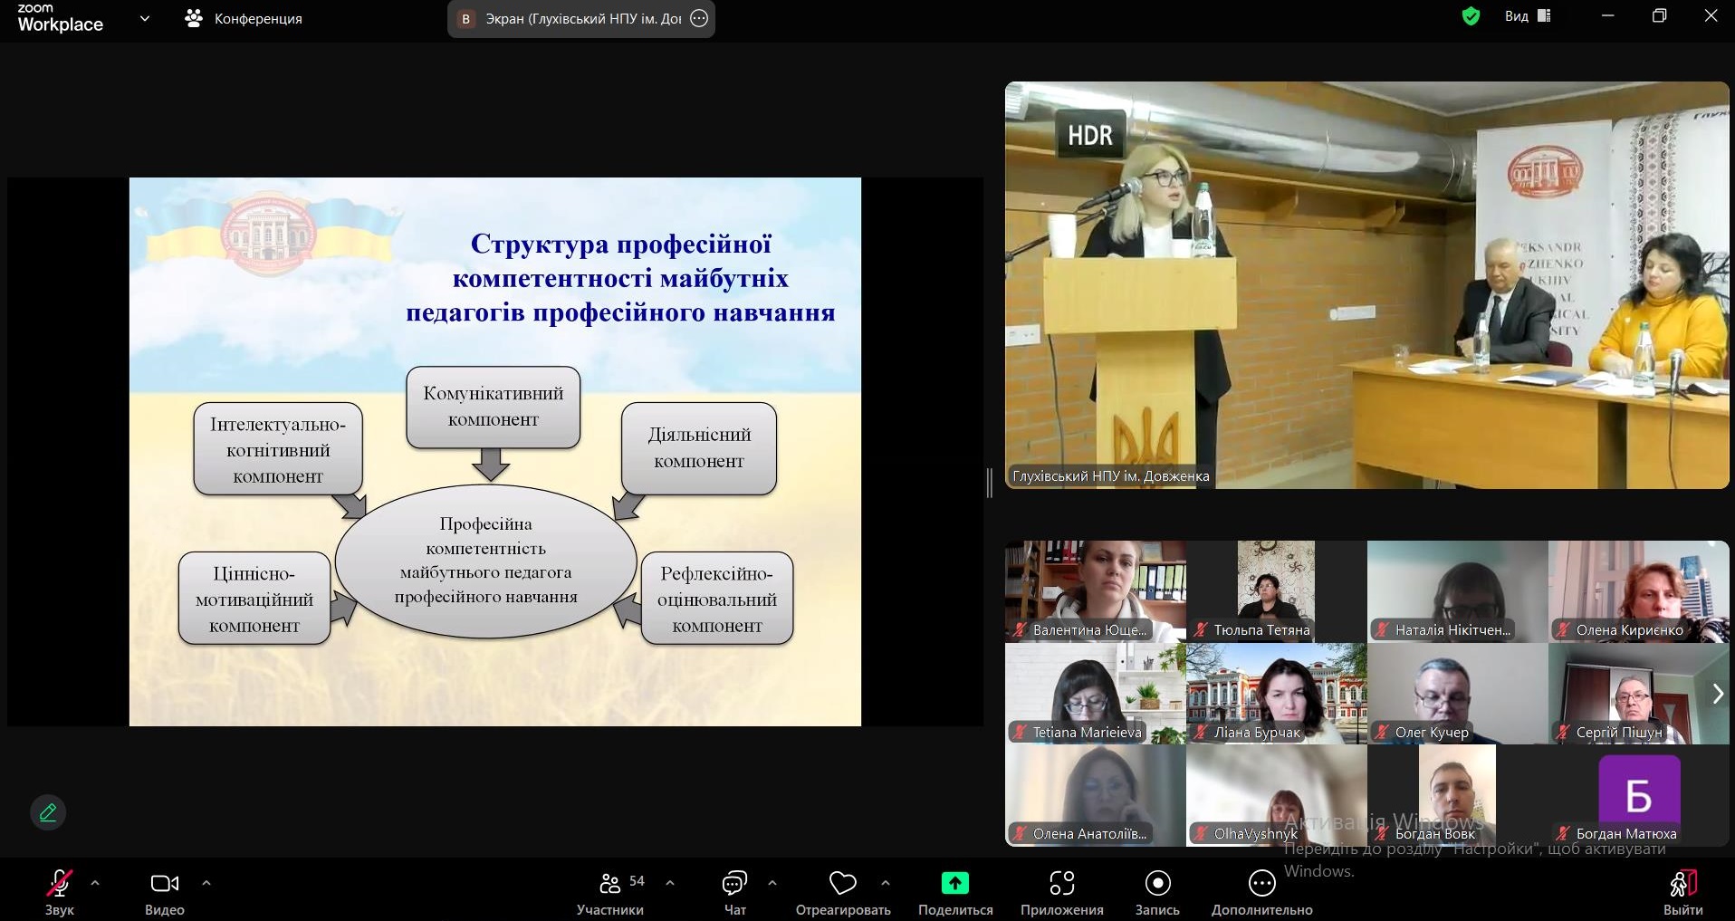Click the annotation pencil icon
Viewport: 1735px width, 921px height.
point(48,812)
